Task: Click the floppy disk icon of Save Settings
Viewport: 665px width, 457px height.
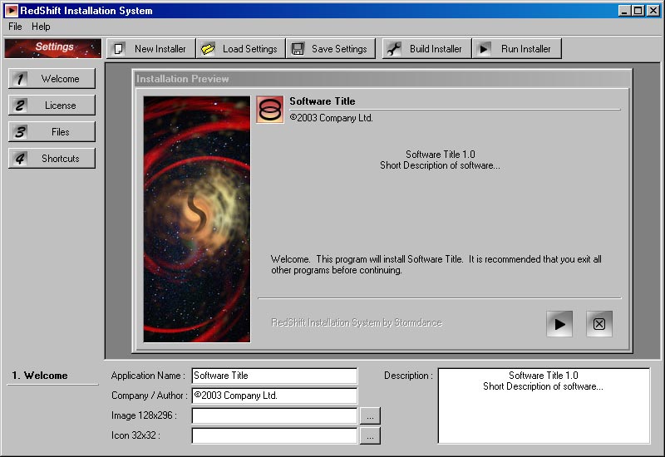Action: 298,49
